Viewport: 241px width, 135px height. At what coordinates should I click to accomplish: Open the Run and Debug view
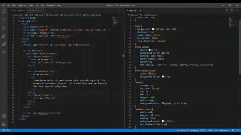(4, 36)
